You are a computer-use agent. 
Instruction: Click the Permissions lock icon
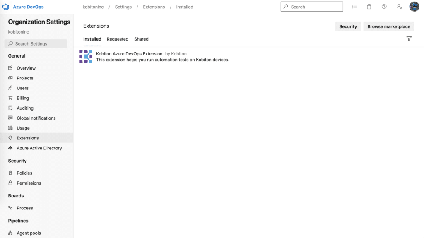point(10,183)
